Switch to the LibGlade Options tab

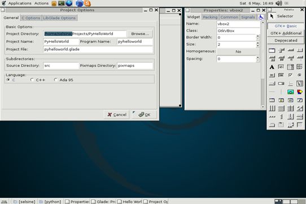coord(59,18)
